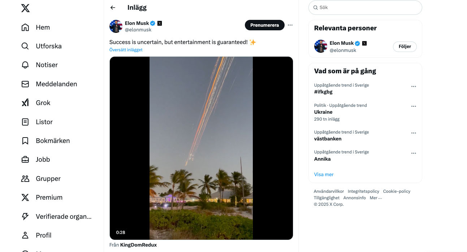Image resolution: width=467 pixels, height=252 pixels.
Task: Click the Prenumerera button
Action: pos(265,25)
